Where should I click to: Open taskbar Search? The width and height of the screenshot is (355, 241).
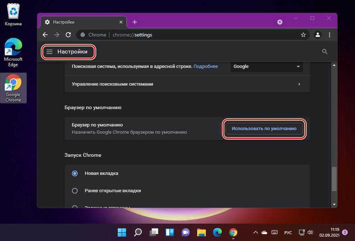(138, 233)
